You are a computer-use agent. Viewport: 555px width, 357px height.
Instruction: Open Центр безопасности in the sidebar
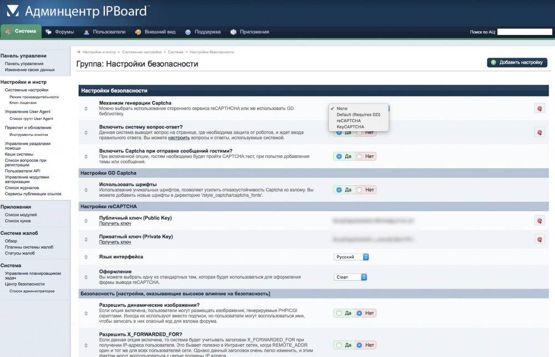24,284
